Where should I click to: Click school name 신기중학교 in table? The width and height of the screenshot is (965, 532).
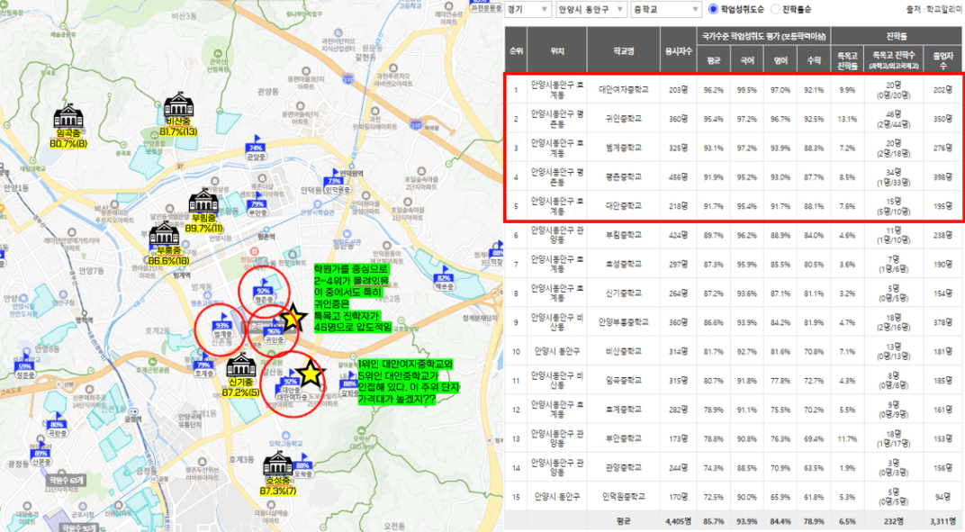click(624, 293)
